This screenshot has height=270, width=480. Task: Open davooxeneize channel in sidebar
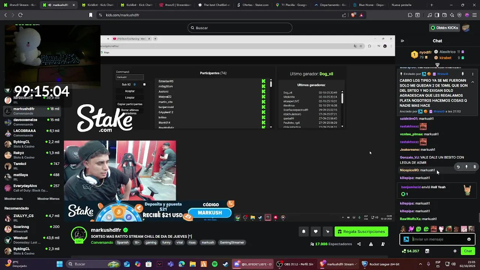click(x=32, y=122)
